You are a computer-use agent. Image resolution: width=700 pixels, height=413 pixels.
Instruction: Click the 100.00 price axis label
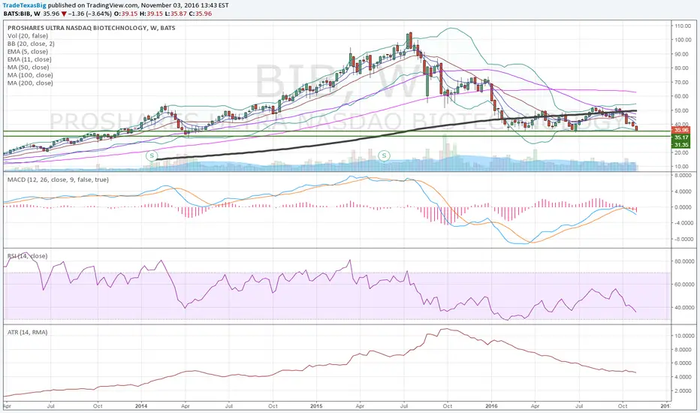(683, 41)
